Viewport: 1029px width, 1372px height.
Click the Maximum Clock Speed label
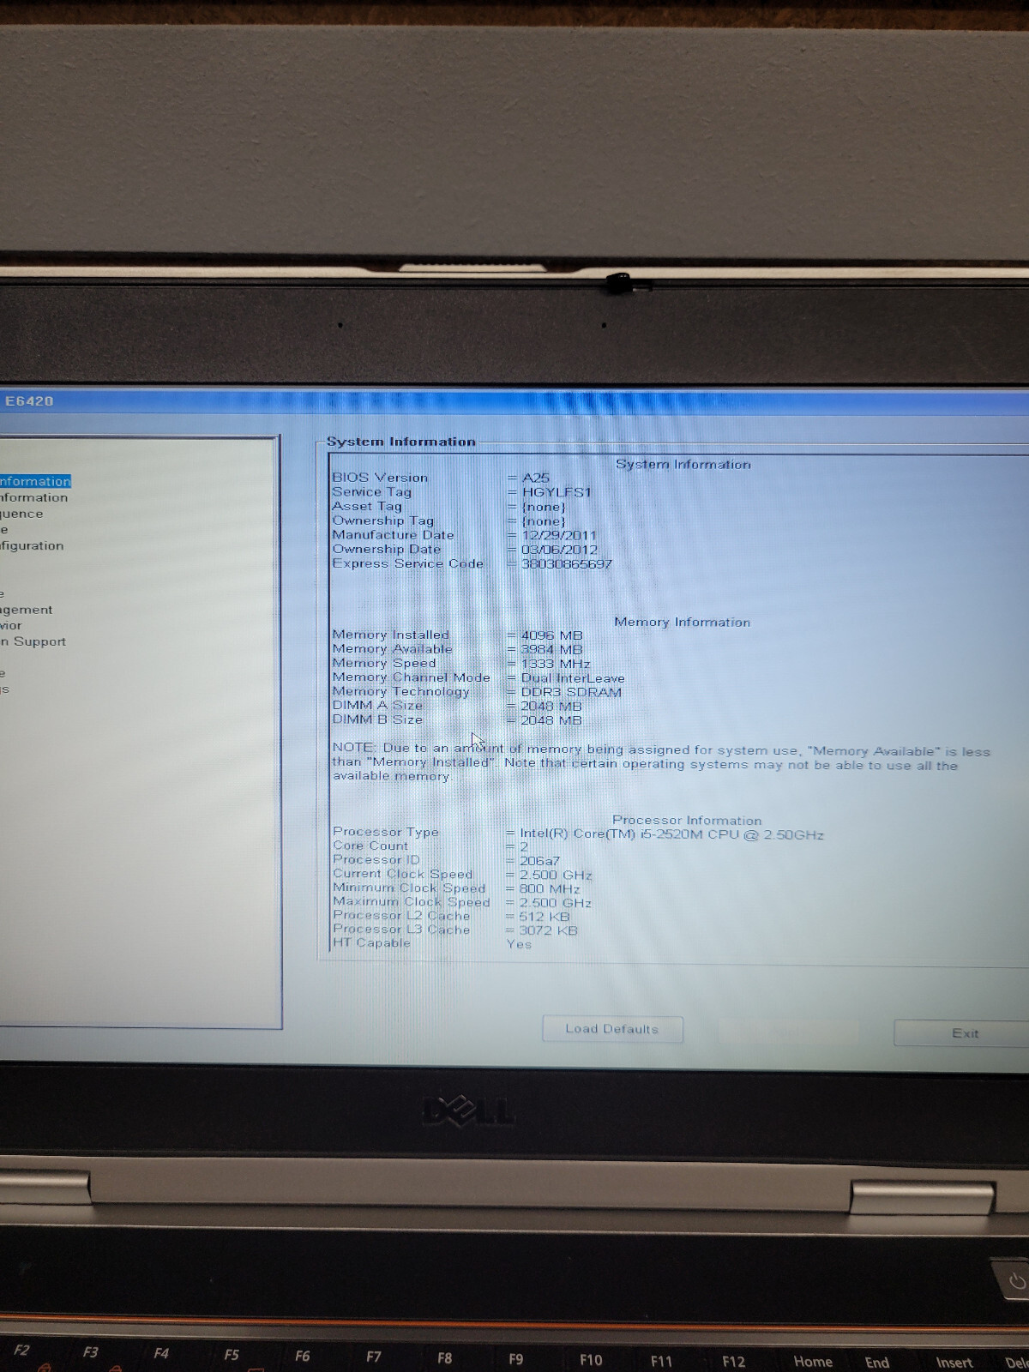[x=412, y=902]
